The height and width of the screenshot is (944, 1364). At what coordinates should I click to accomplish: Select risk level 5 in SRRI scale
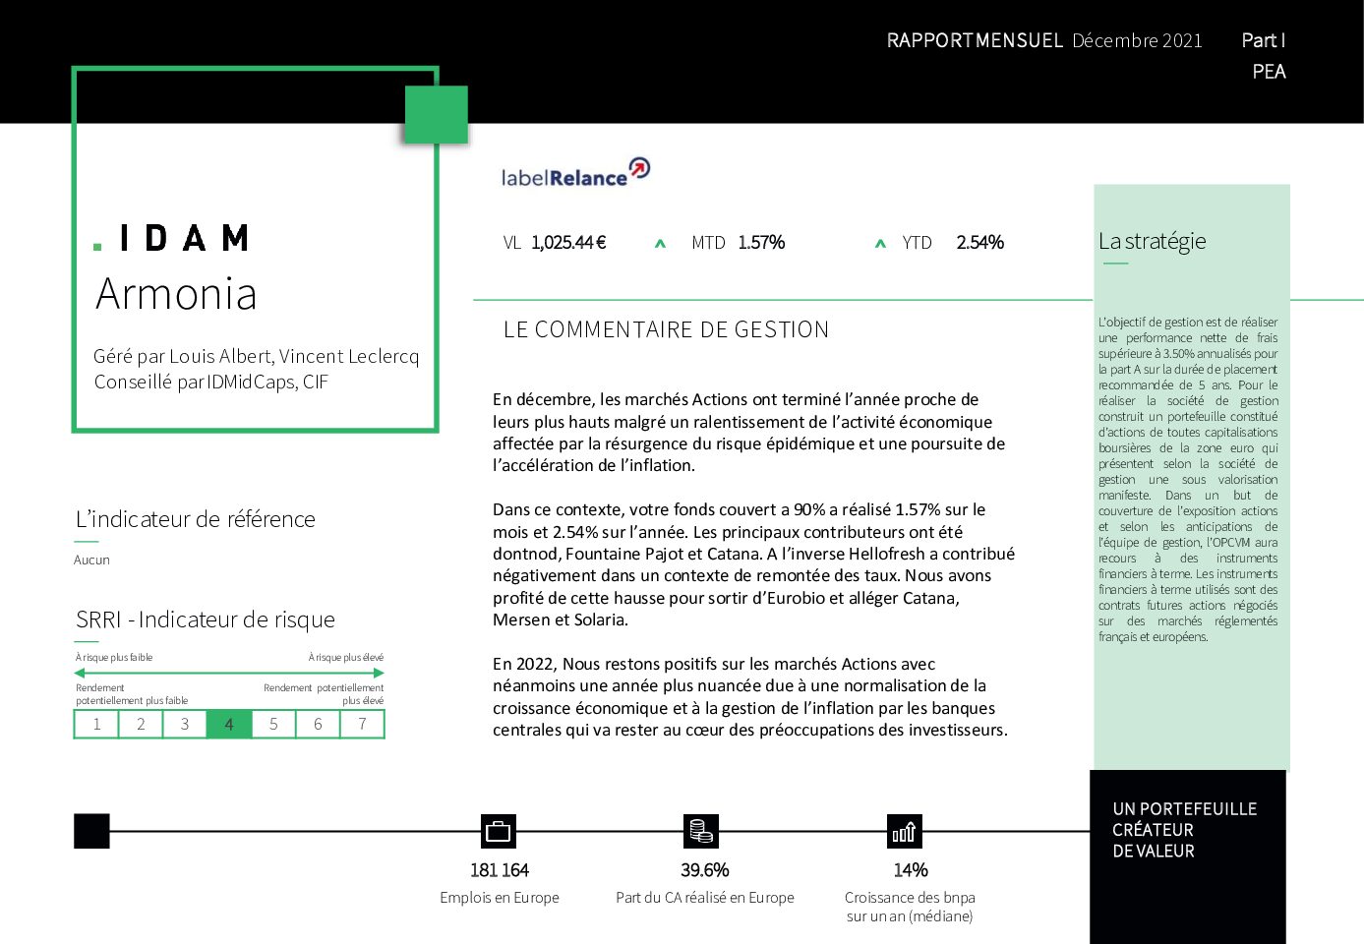(273, 725)
